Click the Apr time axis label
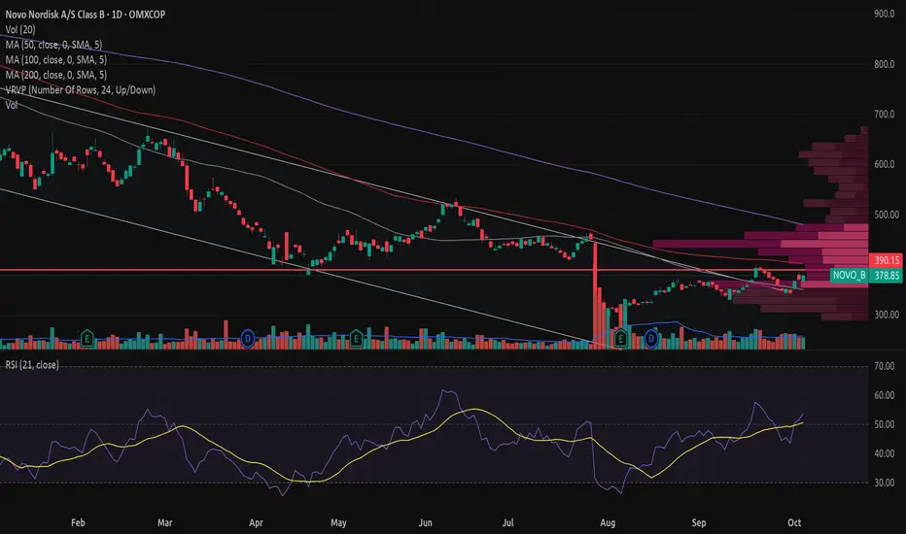The image size is (906, 534). click(x=256, y=522)
